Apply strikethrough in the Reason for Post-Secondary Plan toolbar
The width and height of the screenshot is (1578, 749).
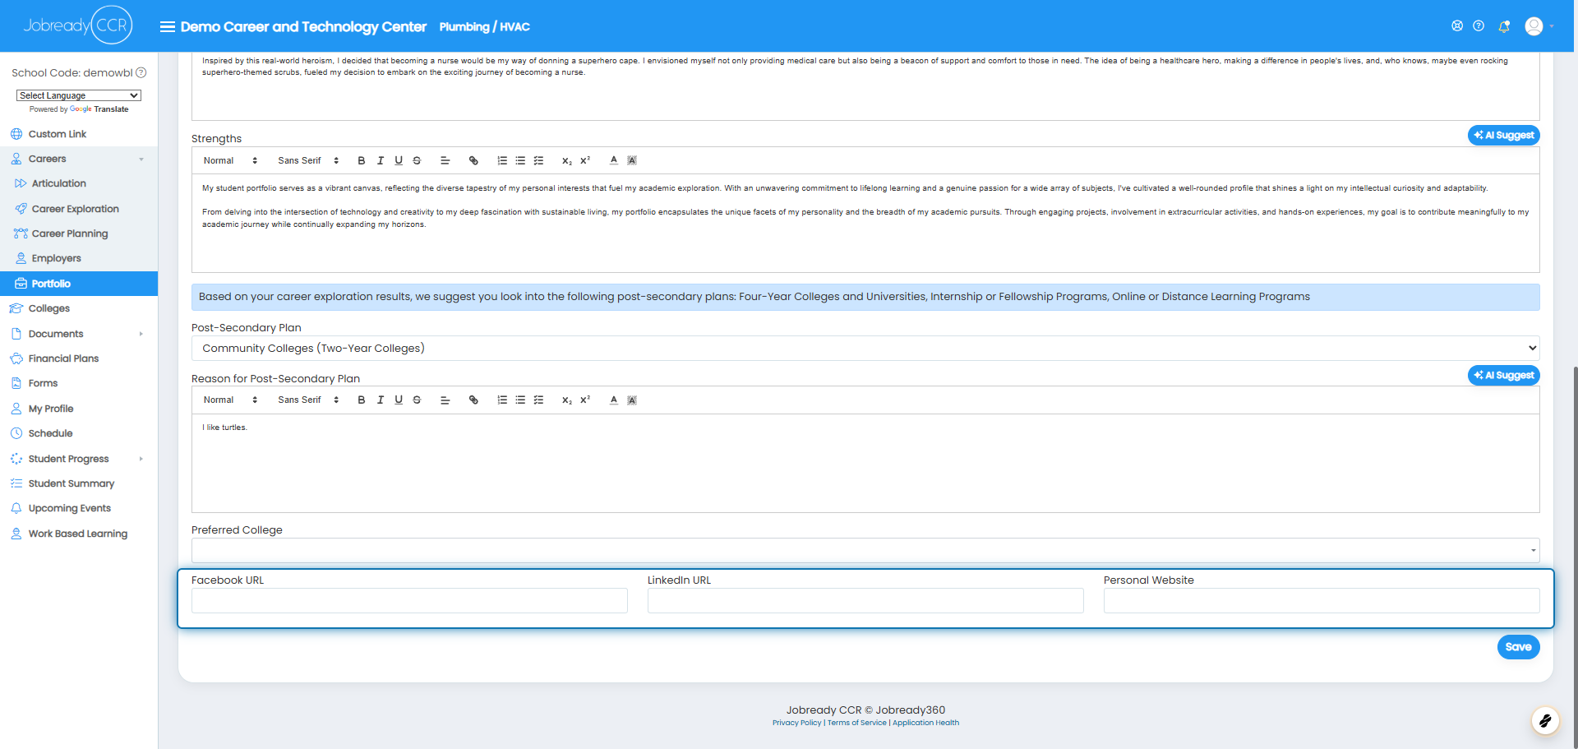[x=417, y=400]
